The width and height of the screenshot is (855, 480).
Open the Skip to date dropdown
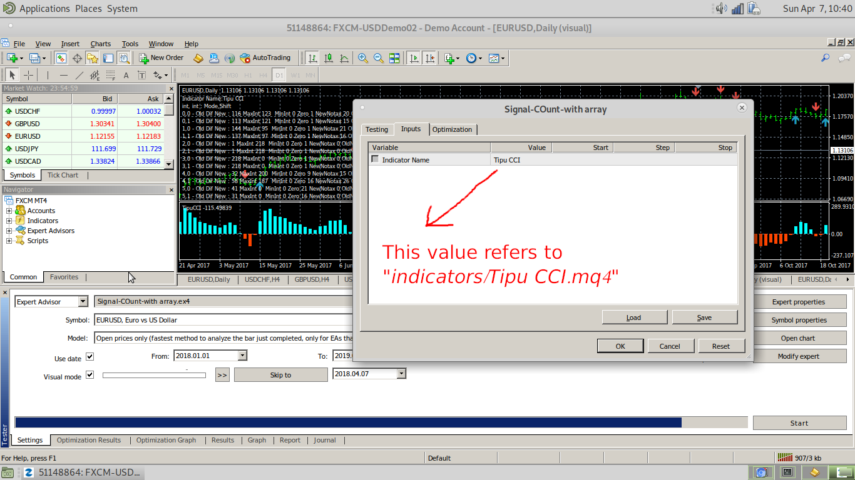pos(402,374)
